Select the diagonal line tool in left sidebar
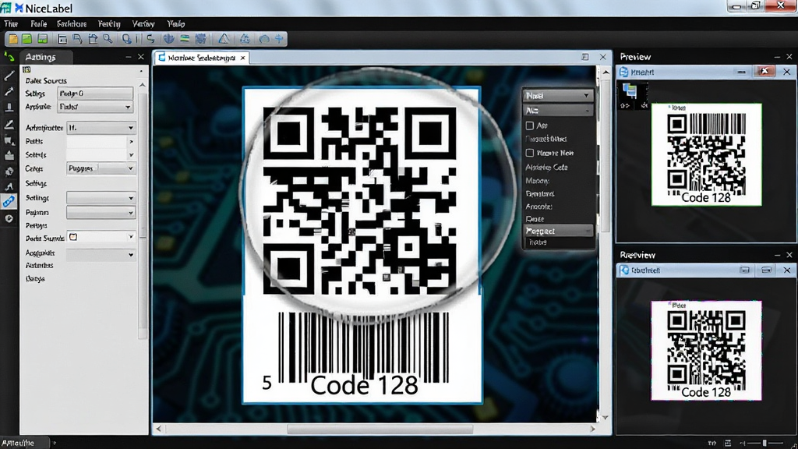The width and height of the screenshot is (798, 449). coord(9,76)
